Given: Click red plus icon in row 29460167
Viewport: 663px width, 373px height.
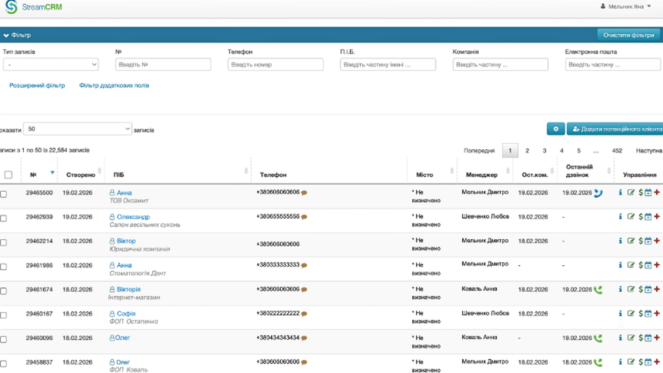Looking at the screenshot, I should click(656, 313).
